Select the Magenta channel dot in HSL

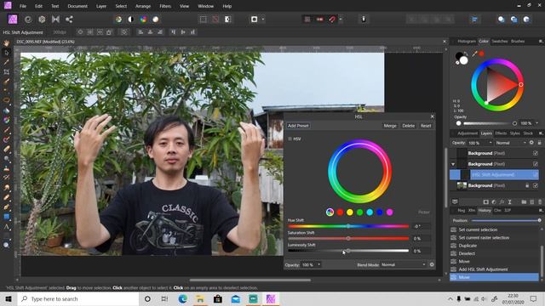point(390,212)
